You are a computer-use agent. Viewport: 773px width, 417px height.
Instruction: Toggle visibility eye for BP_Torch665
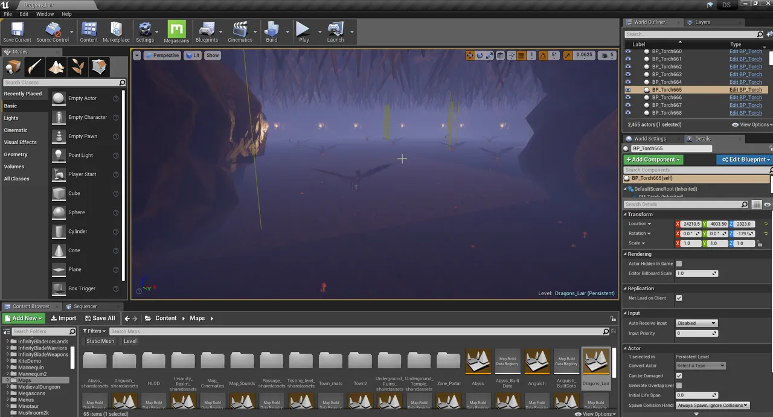tap(628, 90)
